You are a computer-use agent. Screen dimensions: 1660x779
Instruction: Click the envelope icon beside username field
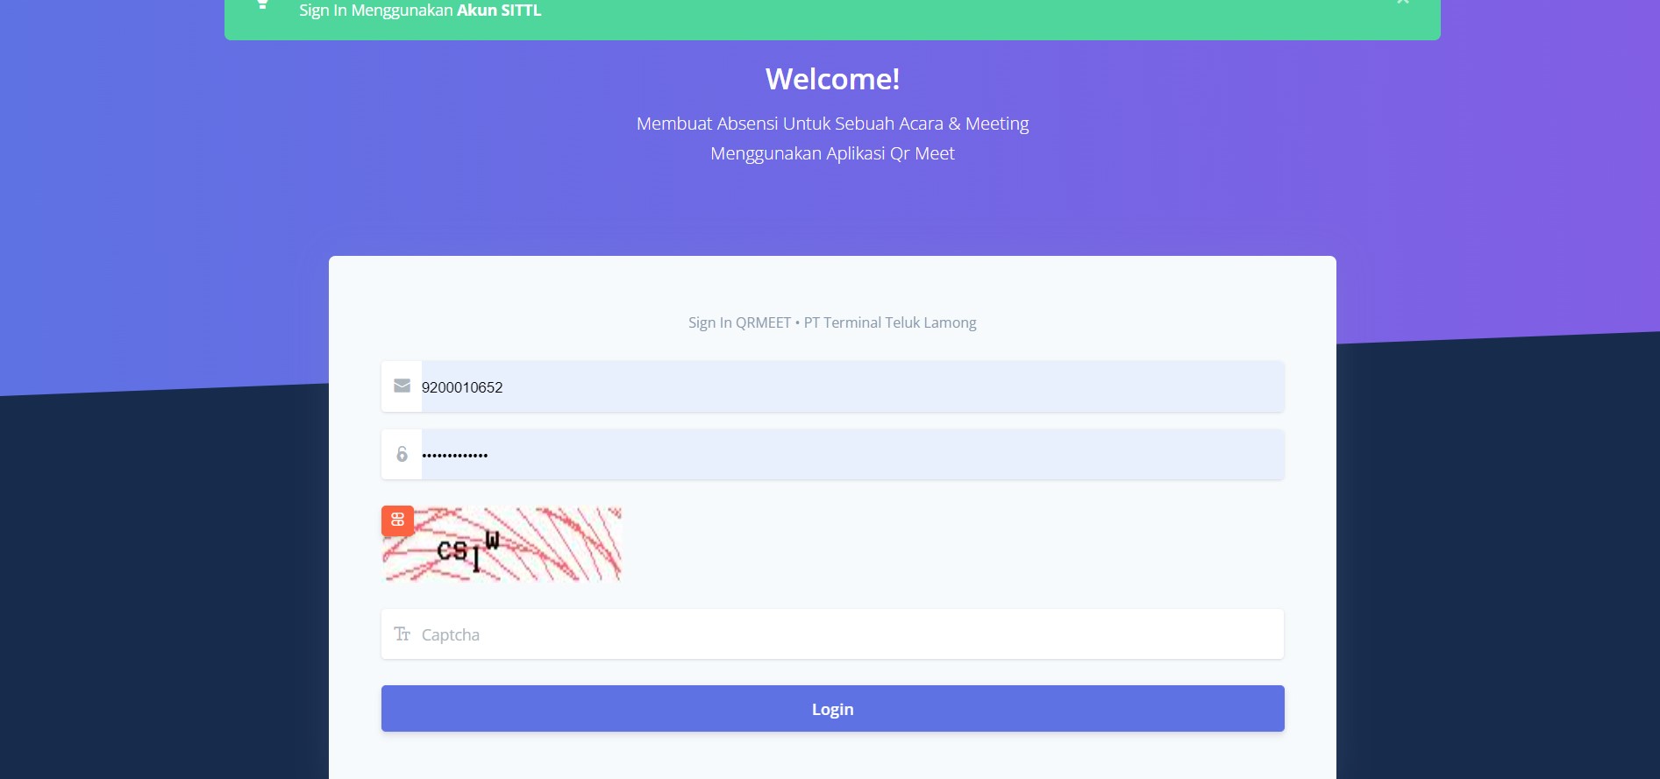click(x=402, y=386)
